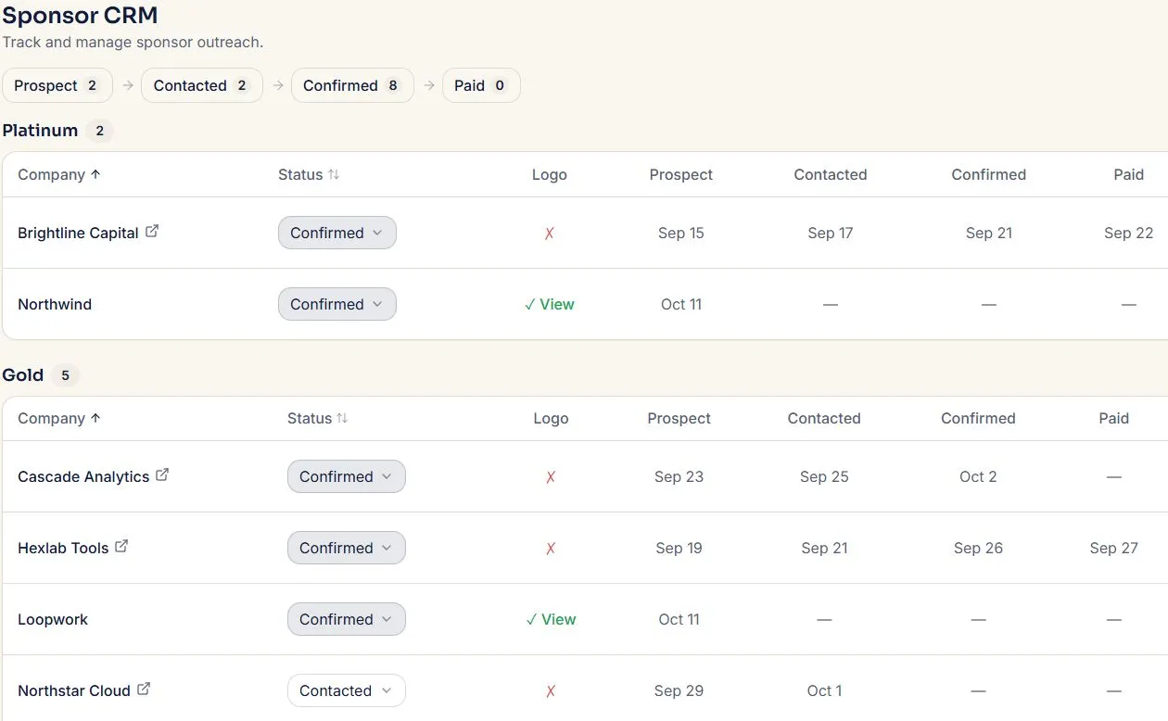Click missing logo X for Hexlab Tools
The image size is (1168, 721).
551,549
